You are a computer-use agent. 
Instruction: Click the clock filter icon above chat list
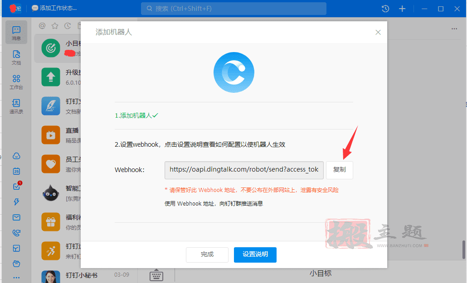pyautogui.click(x=68, y=26)
